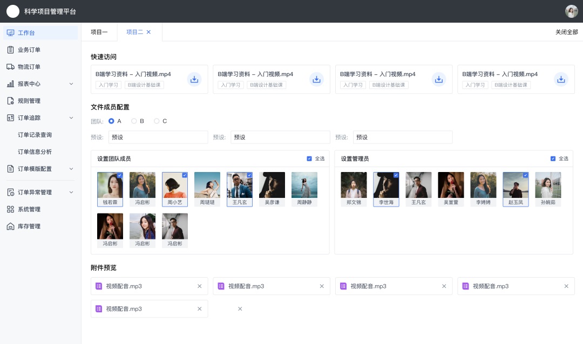Click the purple file icon of the first attachment
The width and height of the screenshot is (583, 344).
[x=99, y=286]
